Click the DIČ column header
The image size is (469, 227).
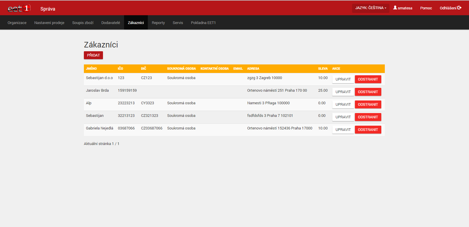(x=143, y=69)
